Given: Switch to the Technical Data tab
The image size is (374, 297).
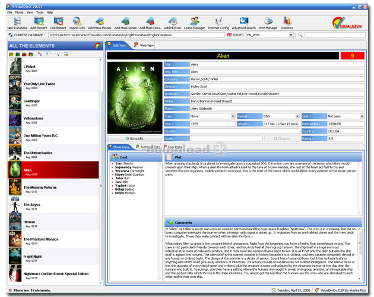Looking at the screenshot, I should [148, 147].
